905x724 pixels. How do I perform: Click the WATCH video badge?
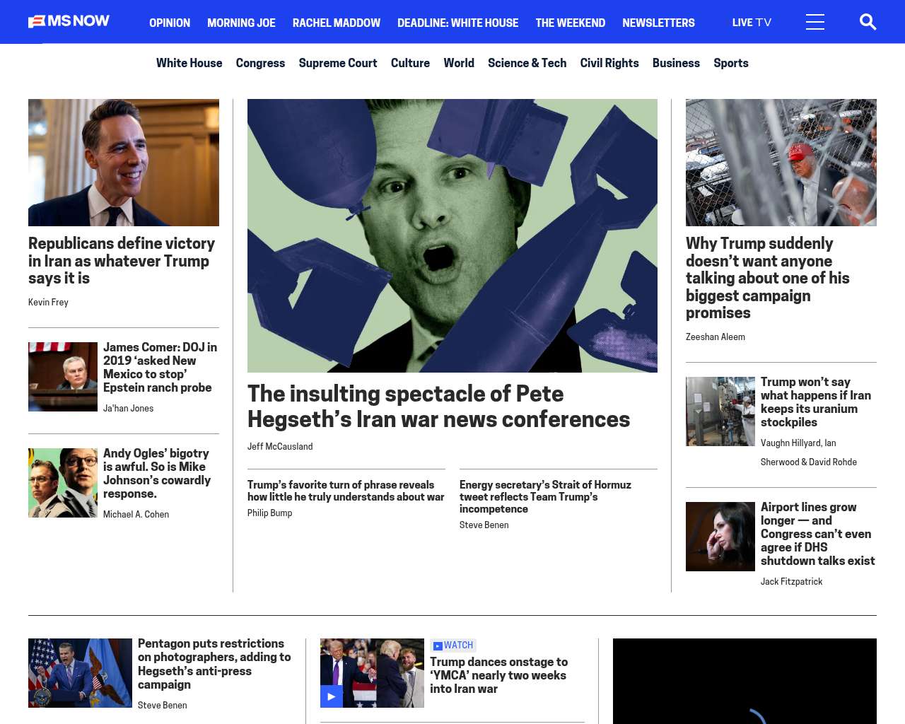coord(453,646)
